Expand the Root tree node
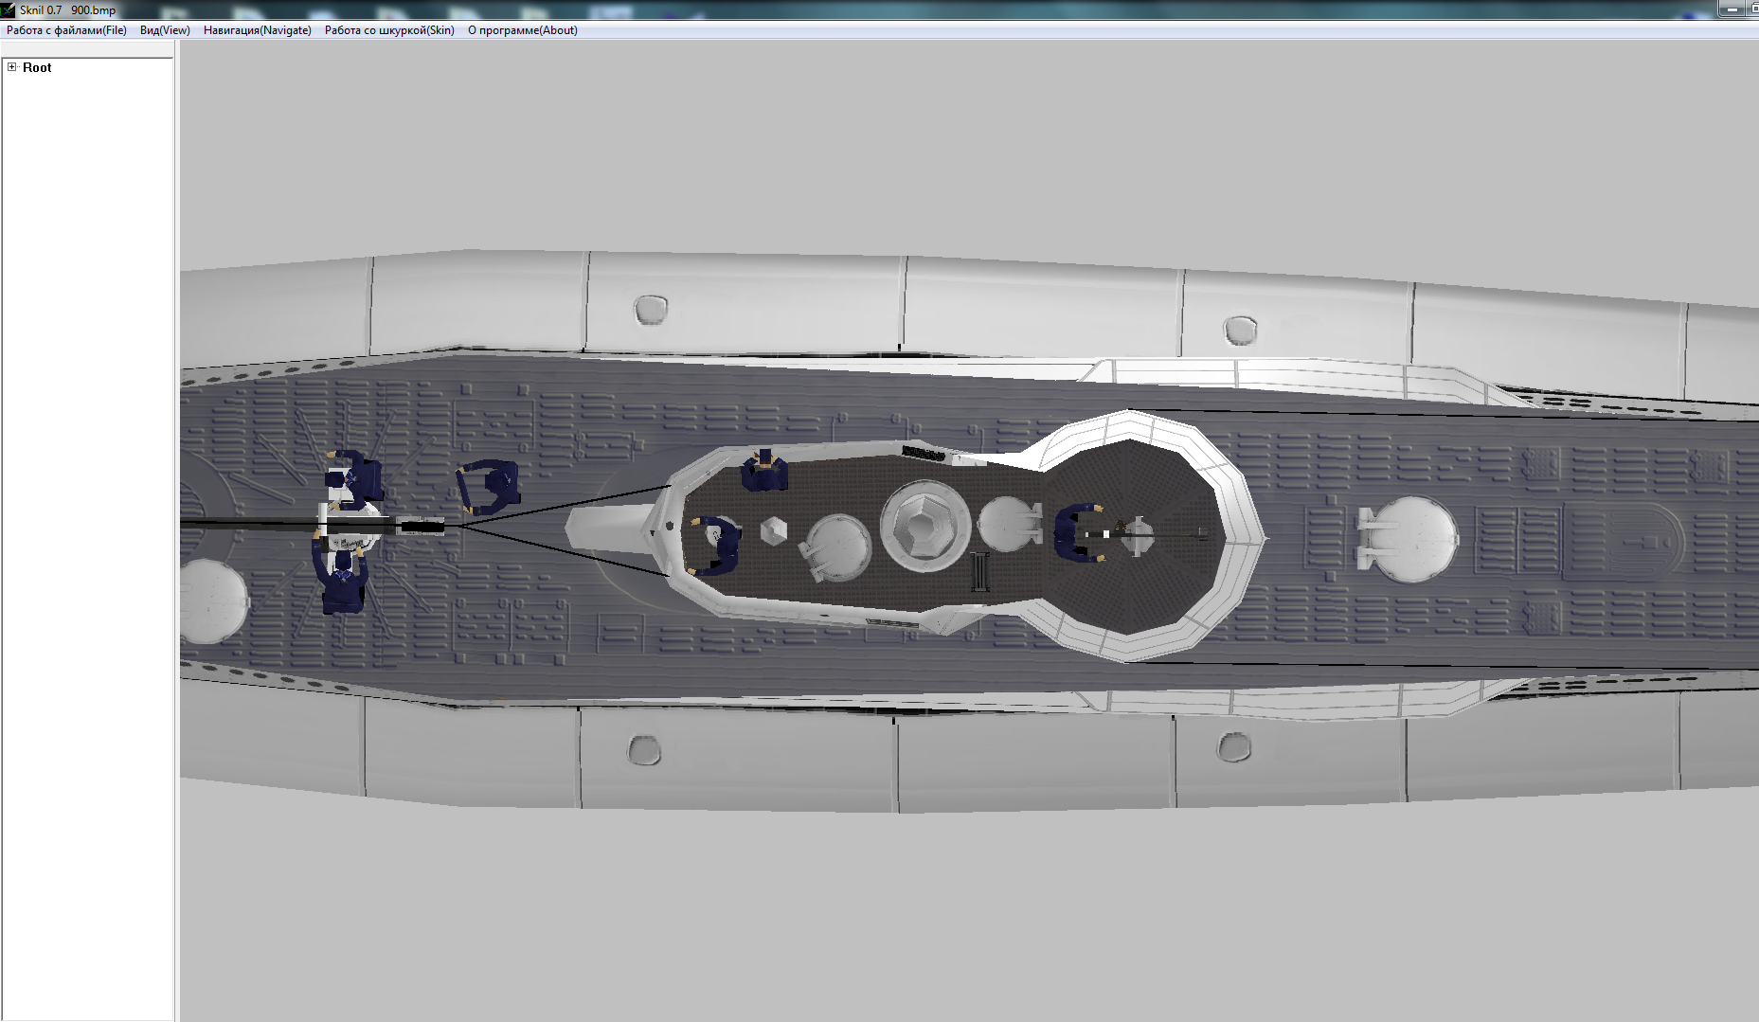The width and height of the screenshot is (1759, 1022). coord(12,67)
